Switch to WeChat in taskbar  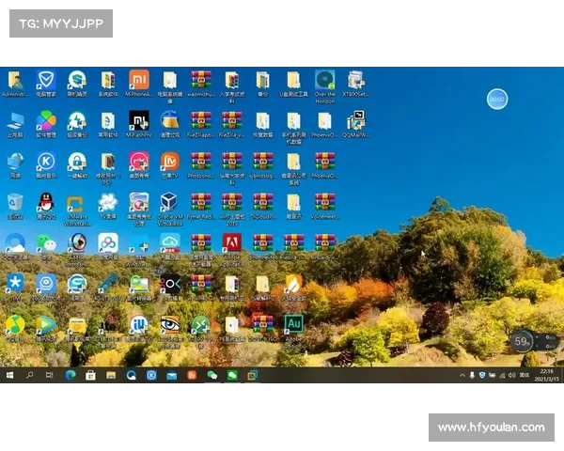coord(212,376)
